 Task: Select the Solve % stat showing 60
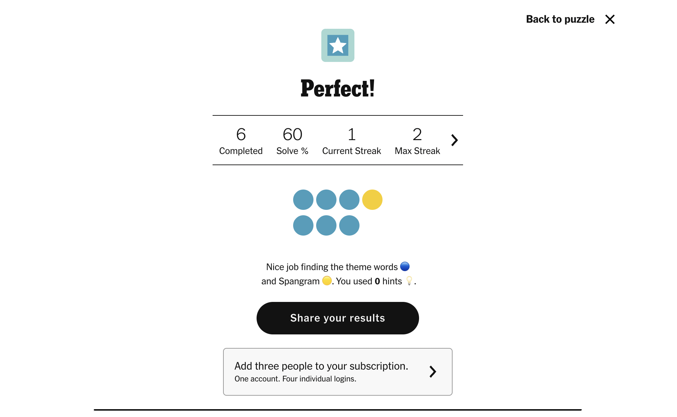(x=292, y=140)
